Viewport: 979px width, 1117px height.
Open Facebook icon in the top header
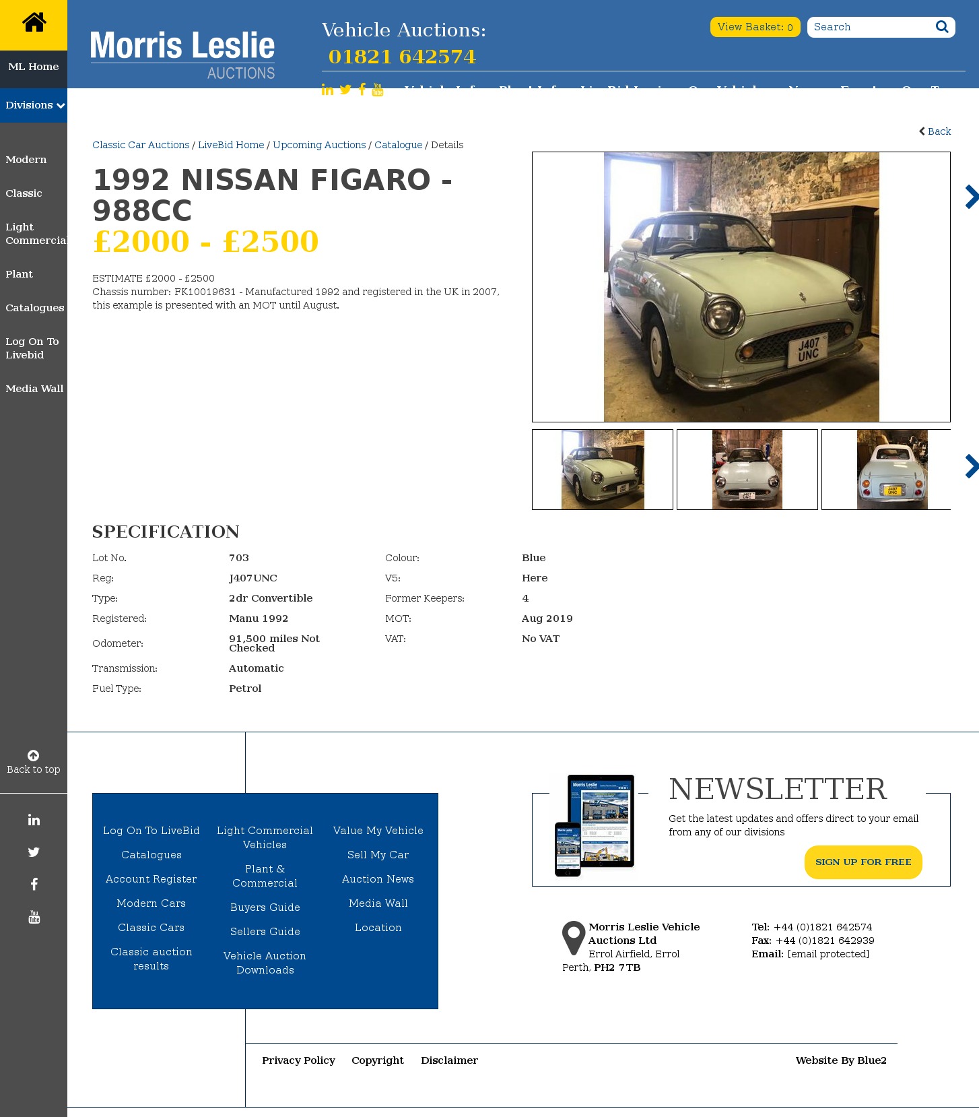(362, 90)
